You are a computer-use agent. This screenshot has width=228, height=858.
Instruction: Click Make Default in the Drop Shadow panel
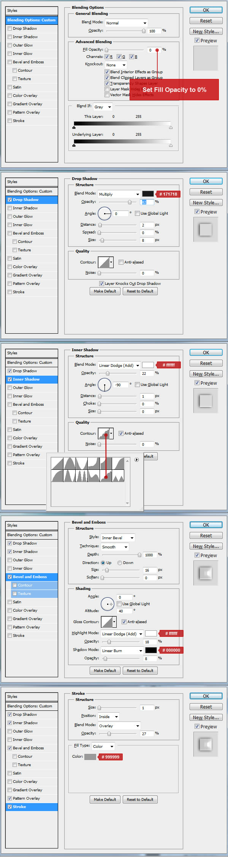(x=105, y=291)
